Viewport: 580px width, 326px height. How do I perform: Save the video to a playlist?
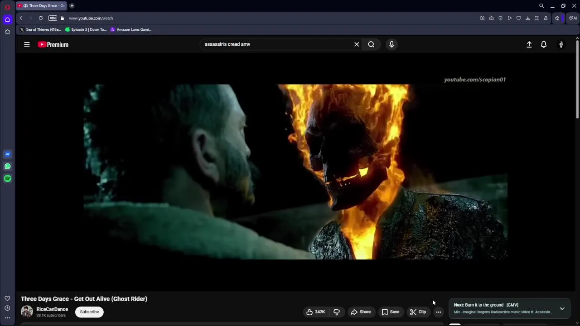(x=391, y=312)
